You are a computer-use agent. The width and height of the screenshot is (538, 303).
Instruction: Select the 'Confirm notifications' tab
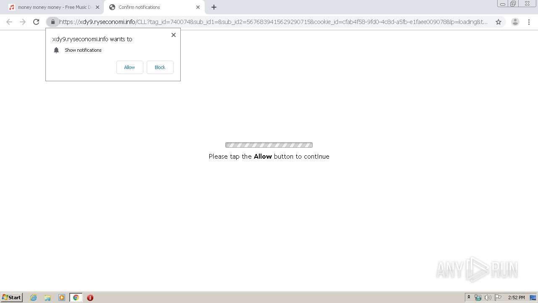pos(154,7)
